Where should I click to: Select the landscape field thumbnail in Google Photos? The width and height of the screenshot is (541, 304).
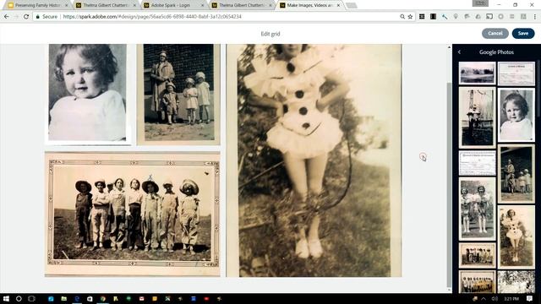(477, 73)
